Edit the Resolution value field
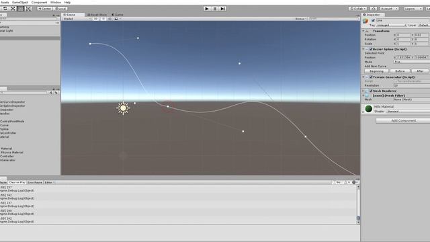Image resolution: width=430 pixels, height=242 pixels. (412, 85)
